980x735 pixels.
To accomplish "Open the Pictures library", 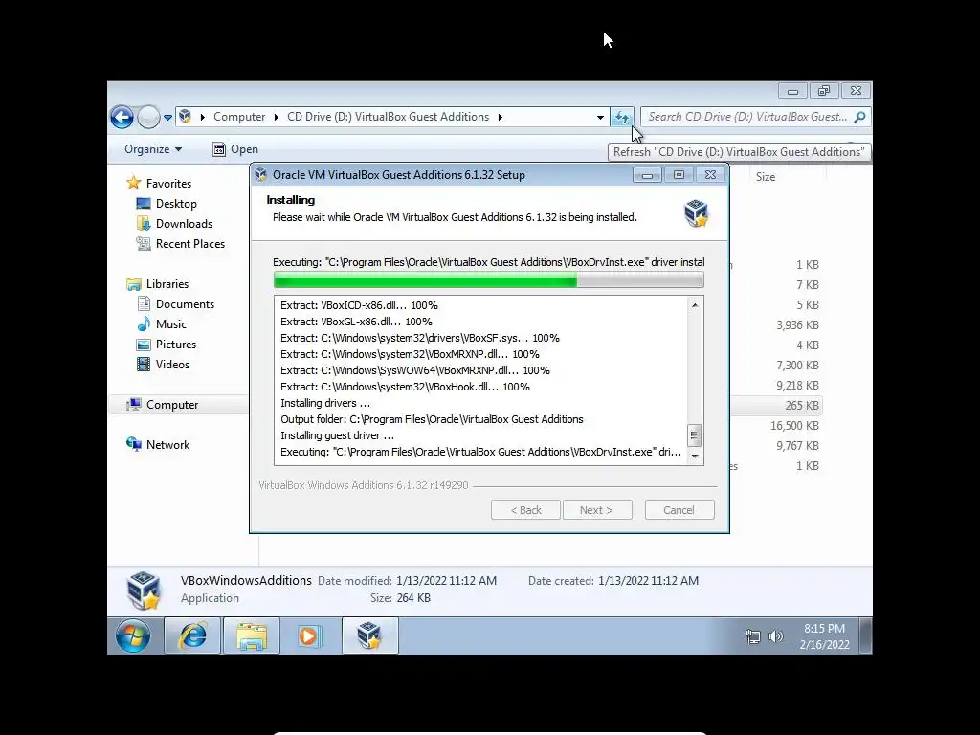I will [x=176, y=345].
